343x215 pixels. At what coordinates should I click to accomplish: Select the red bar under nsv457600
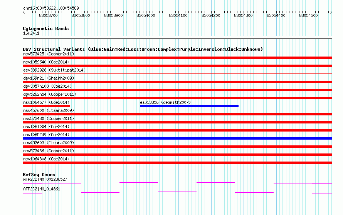coord(177,114)
